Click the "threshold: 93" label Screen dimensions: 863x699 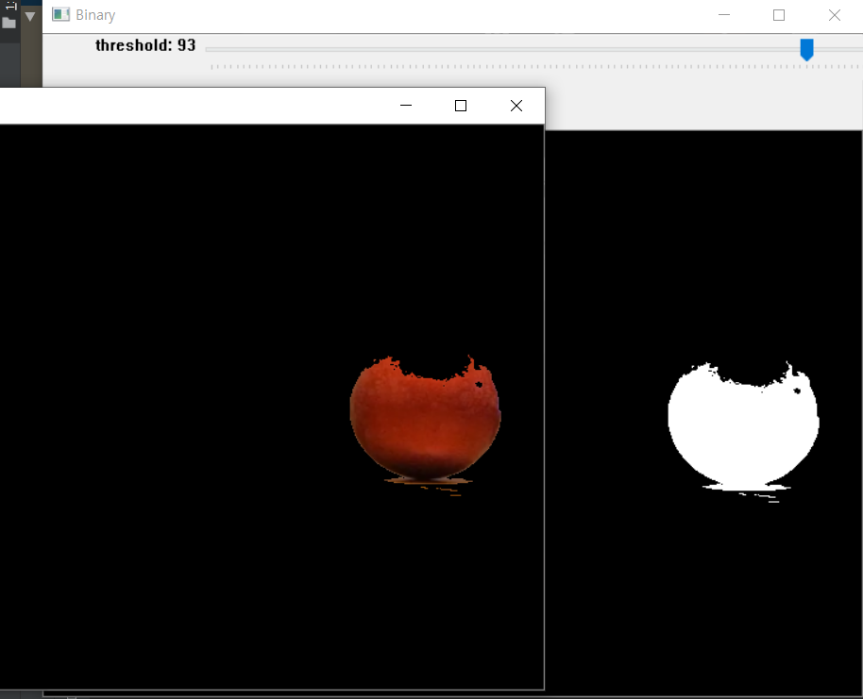coord(145,45)
